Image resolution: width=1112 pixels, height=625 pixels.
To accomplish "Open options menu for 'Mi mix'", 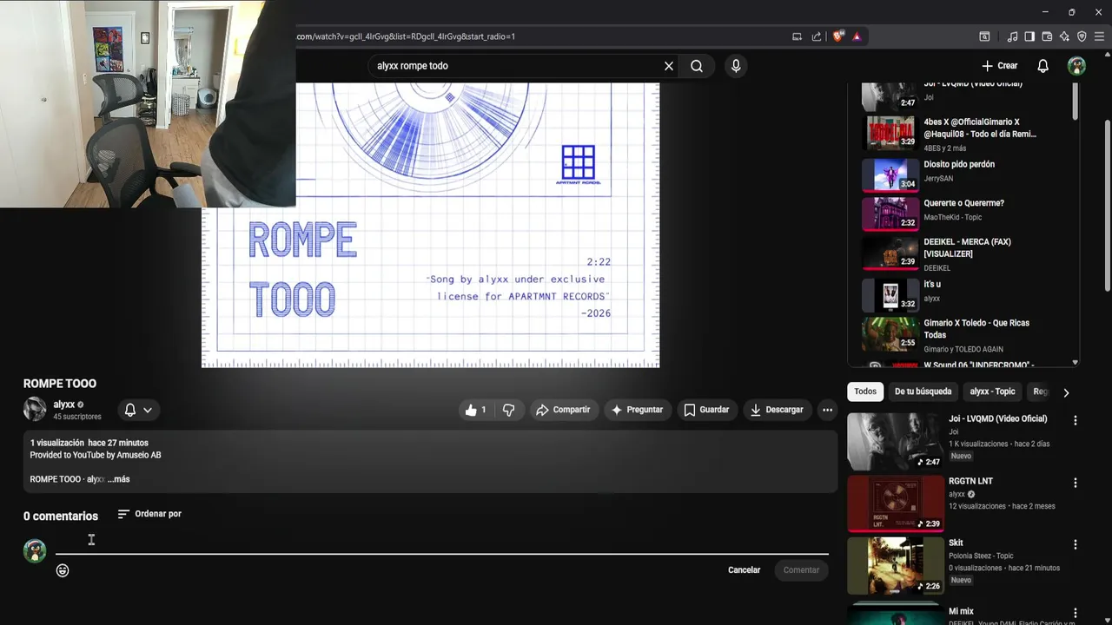I will click(x=1076, y=613).
